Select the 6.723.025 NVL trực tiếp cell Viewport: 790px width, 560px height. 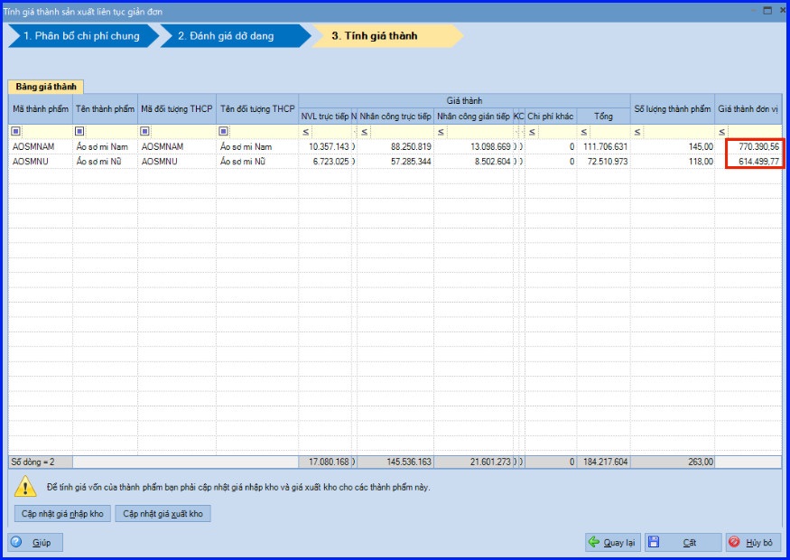325,162
